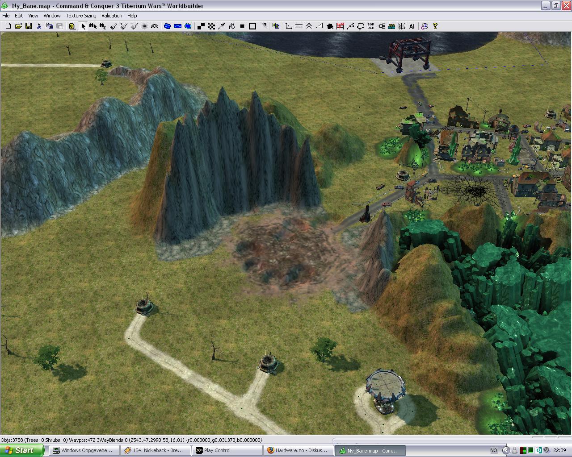Copy selection with the Copy icon
572x457 pixels.
point(49,26)
